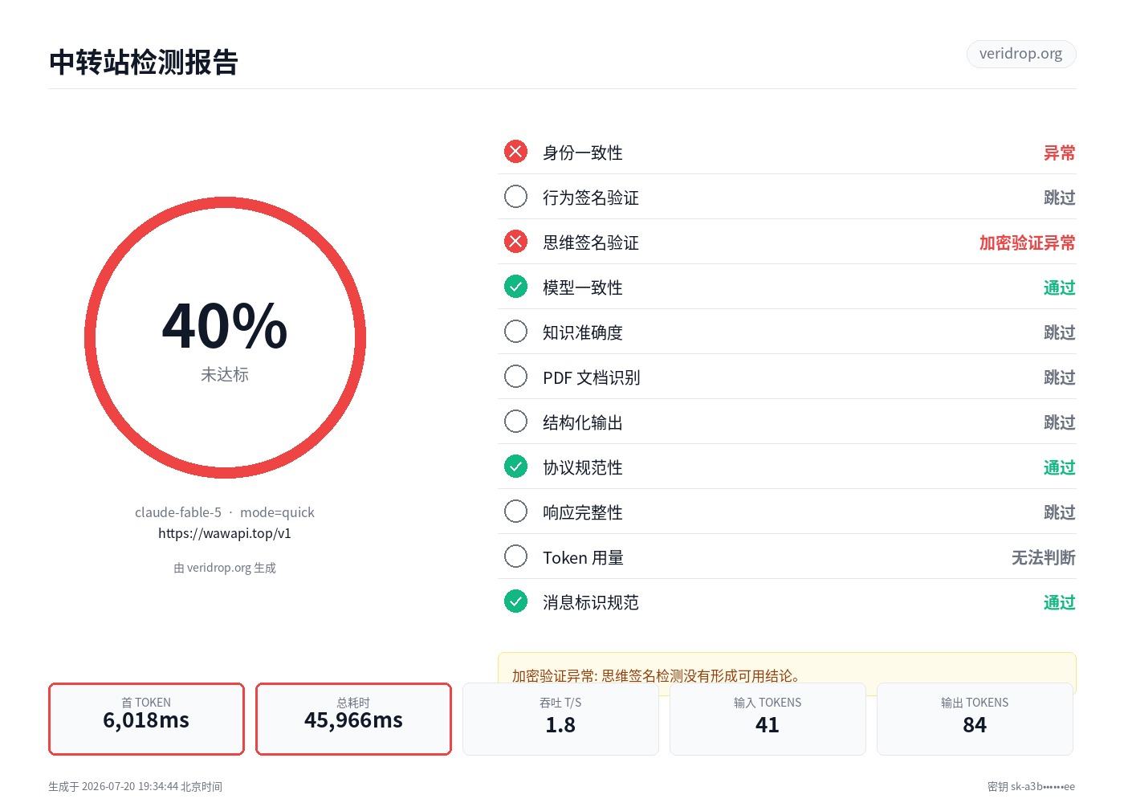The width and height of the screenshot is (1124, 803).
Task: Click the veridrop.org badge at top right
Action: [1020, 54]
